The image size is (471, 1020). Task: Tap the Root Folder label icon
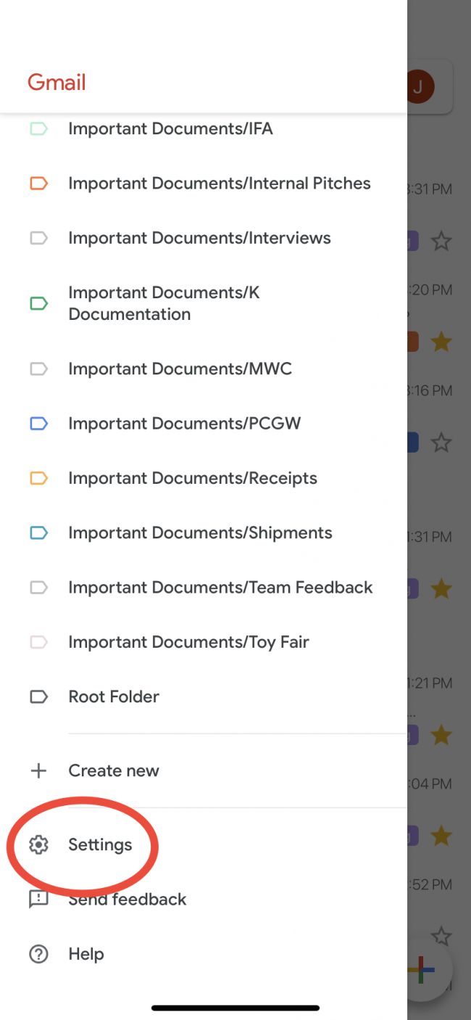point(38,696)
